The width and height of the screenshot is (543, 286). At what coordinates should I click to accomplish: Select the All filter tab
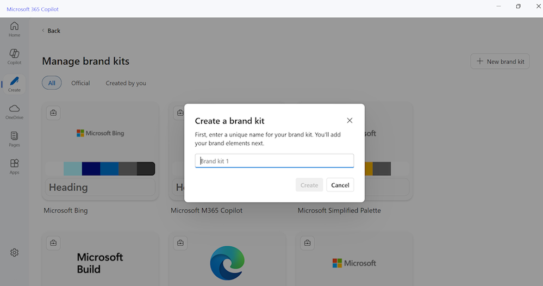(52, 83)
